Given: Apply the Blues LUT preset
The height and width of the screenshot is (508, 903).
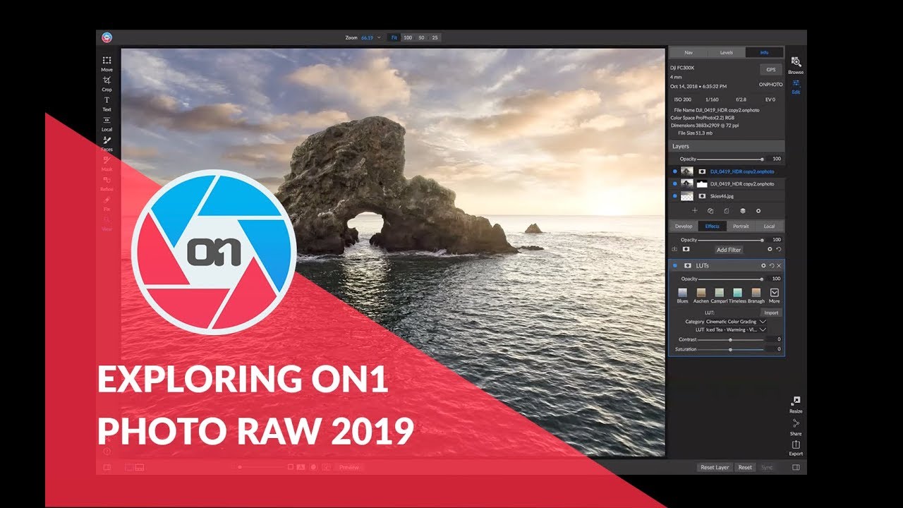Looking at the screenshot, I should (x=683, y=296).
